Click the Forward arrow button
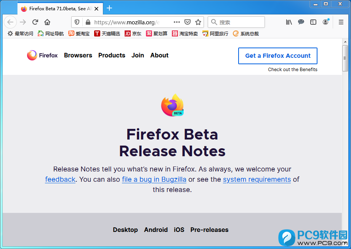The width and height of the screenshot is (351, 249). coord(23,22)
